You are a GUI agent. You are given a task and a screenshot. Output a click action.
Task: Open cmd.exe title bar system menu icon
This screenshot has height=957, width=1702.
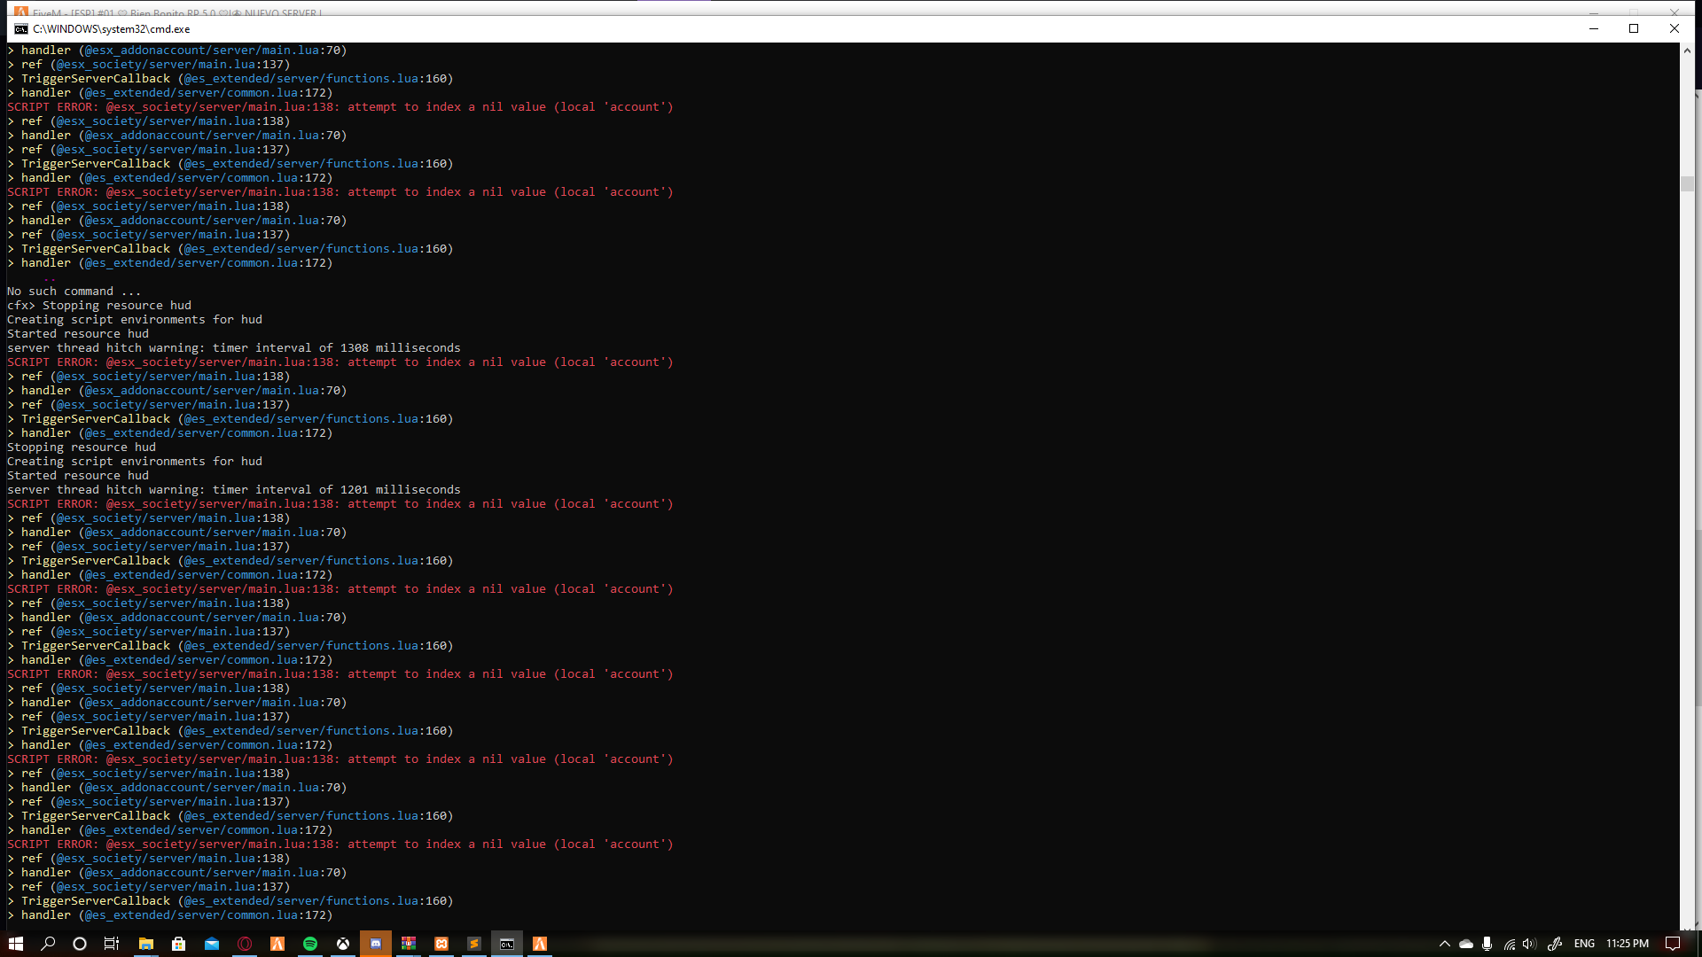point(20,28)
